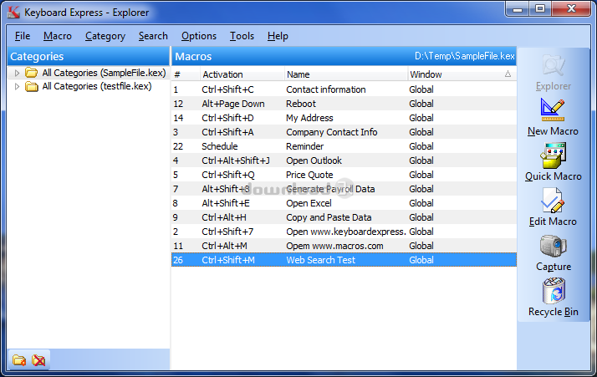Click the Recycle Bin label
Screen dimensions: 597x377
[554, 312]
